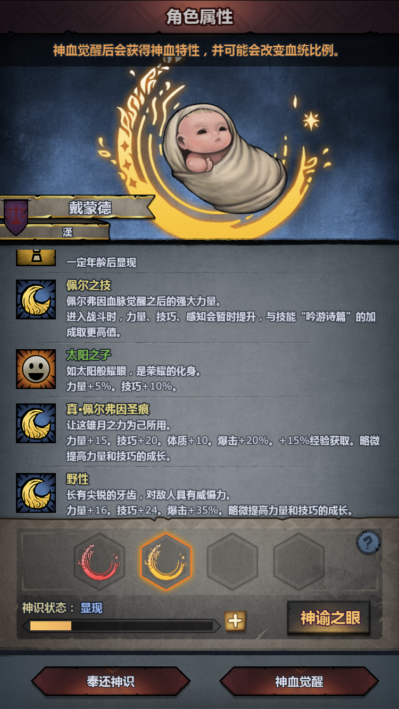Tap the 真·佩尔弗因圣痕 moon icon

(36, 423)
